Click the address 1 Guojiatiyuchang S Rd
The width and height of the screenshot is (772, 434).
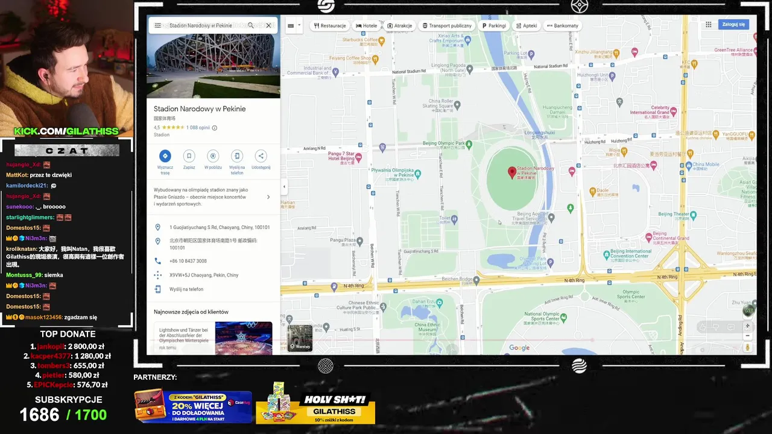point(220,227)
